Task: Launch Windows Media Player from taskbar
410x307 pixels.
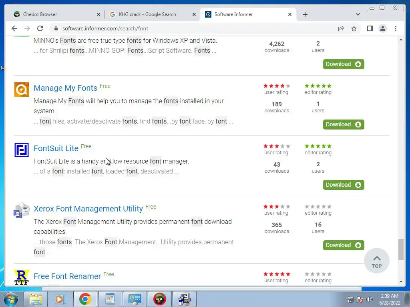Action: click(60, 299)
